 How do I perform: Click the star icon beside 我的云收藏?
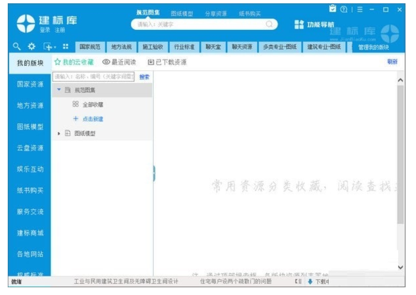click(57, 62)
